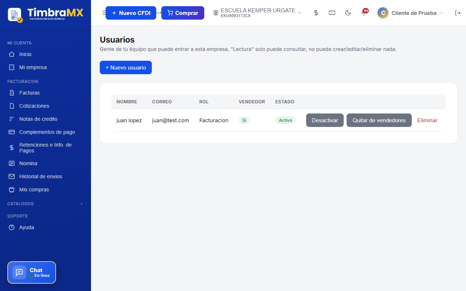Click the Comprar button
The image size is (466, 291).
(183, 13)
